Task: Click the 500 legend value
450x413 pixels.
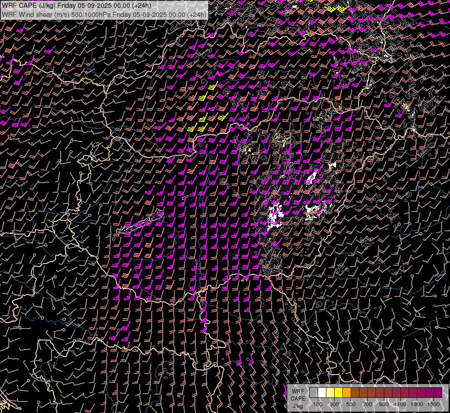Action: 351,404
